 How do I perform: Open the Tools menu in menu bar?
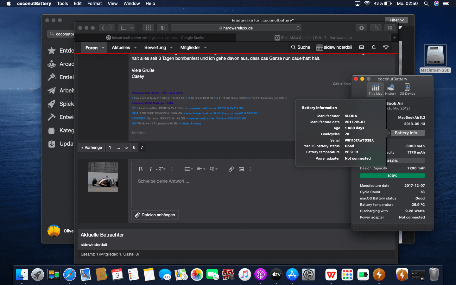[x=62, y=3]
